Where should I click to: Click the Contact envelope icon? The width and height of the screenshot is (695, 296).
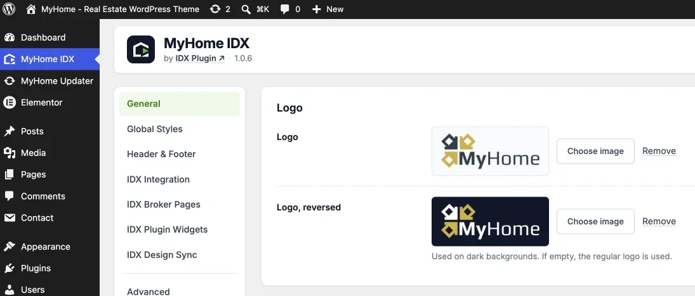[10, 217]
